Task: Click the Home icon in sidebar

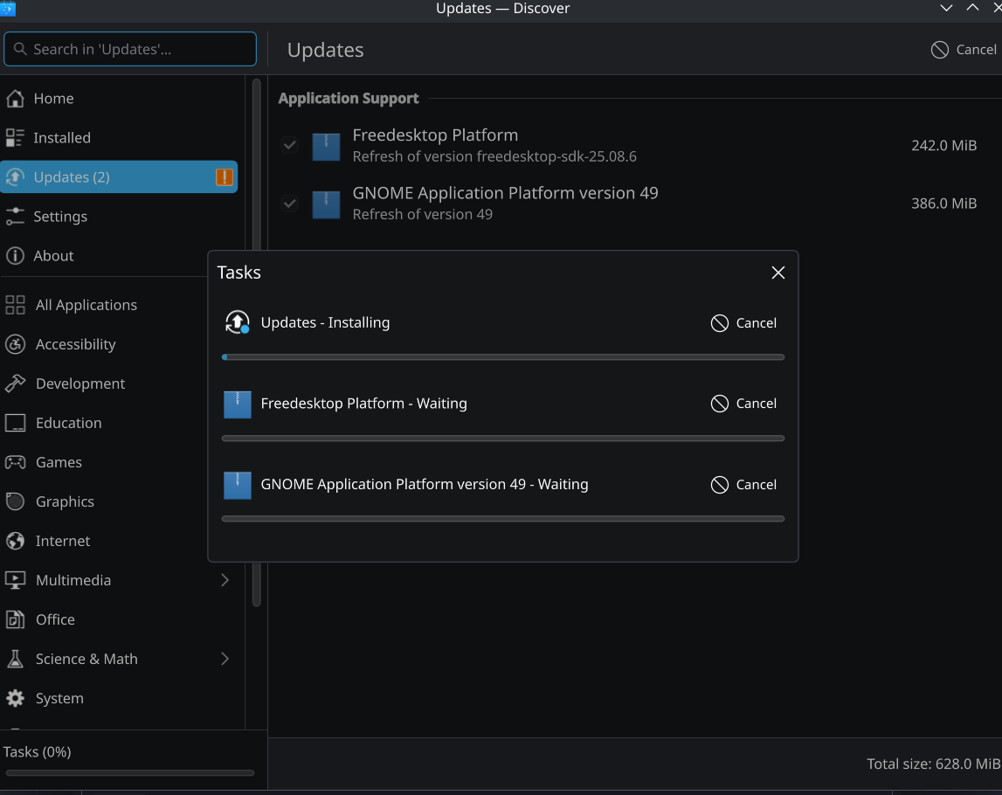Action: (x=15, y=99)
